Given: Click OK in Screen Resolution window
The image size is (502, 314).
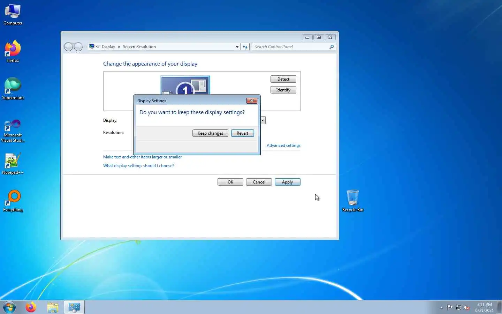Looking at the screenshot, I should click(x=230, y=182).
